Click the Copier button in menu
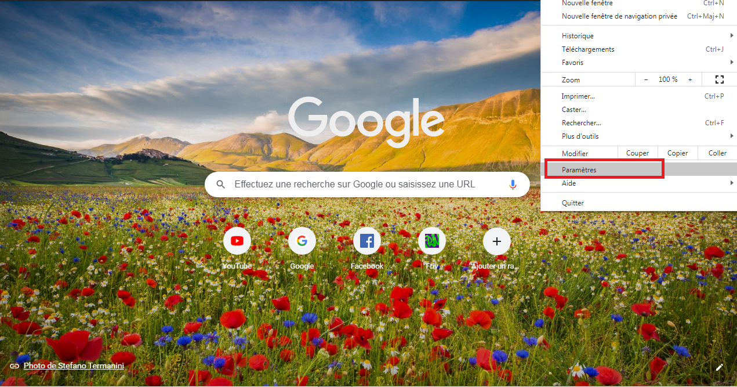Screen dimensions: 737x387 click(677, 153)
